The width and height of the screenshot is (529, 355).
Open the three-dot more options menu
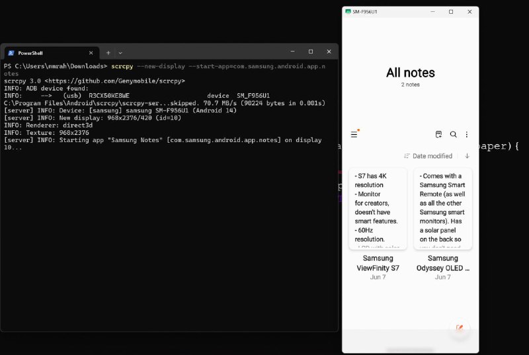[467, 134]
